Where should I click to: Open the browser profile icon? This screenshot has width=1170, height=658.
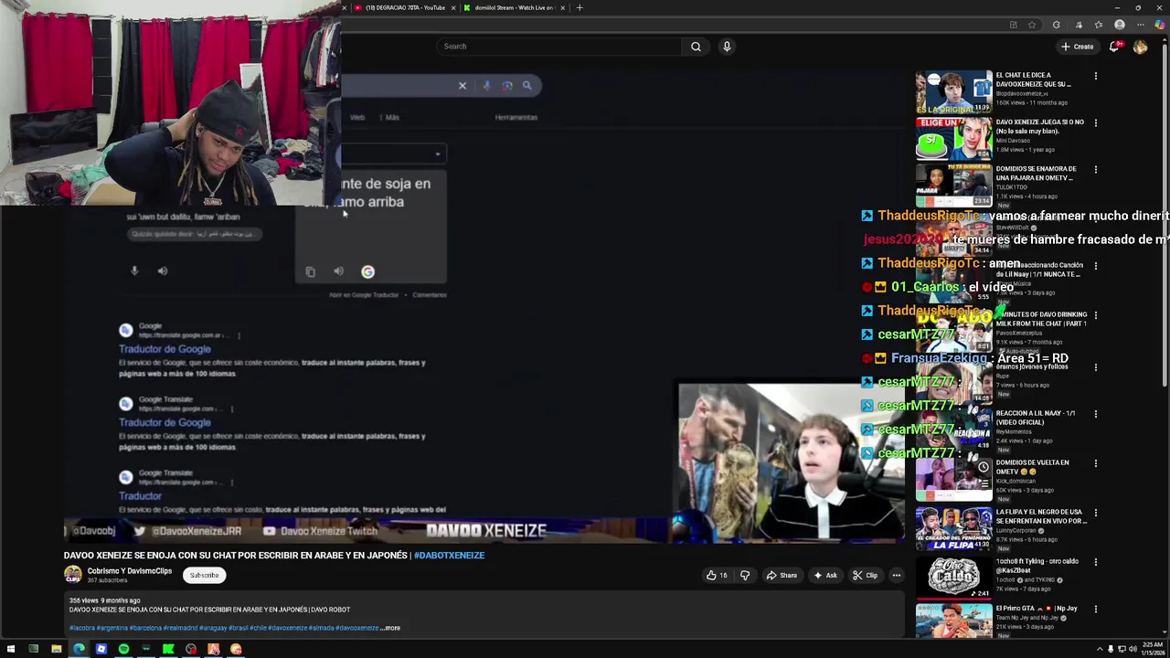tap(1120, 25)
